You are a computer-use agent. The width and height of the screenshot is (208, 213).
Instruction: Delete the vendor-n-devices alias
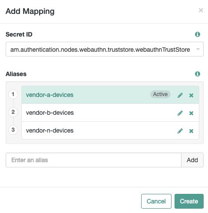point(191,131)
